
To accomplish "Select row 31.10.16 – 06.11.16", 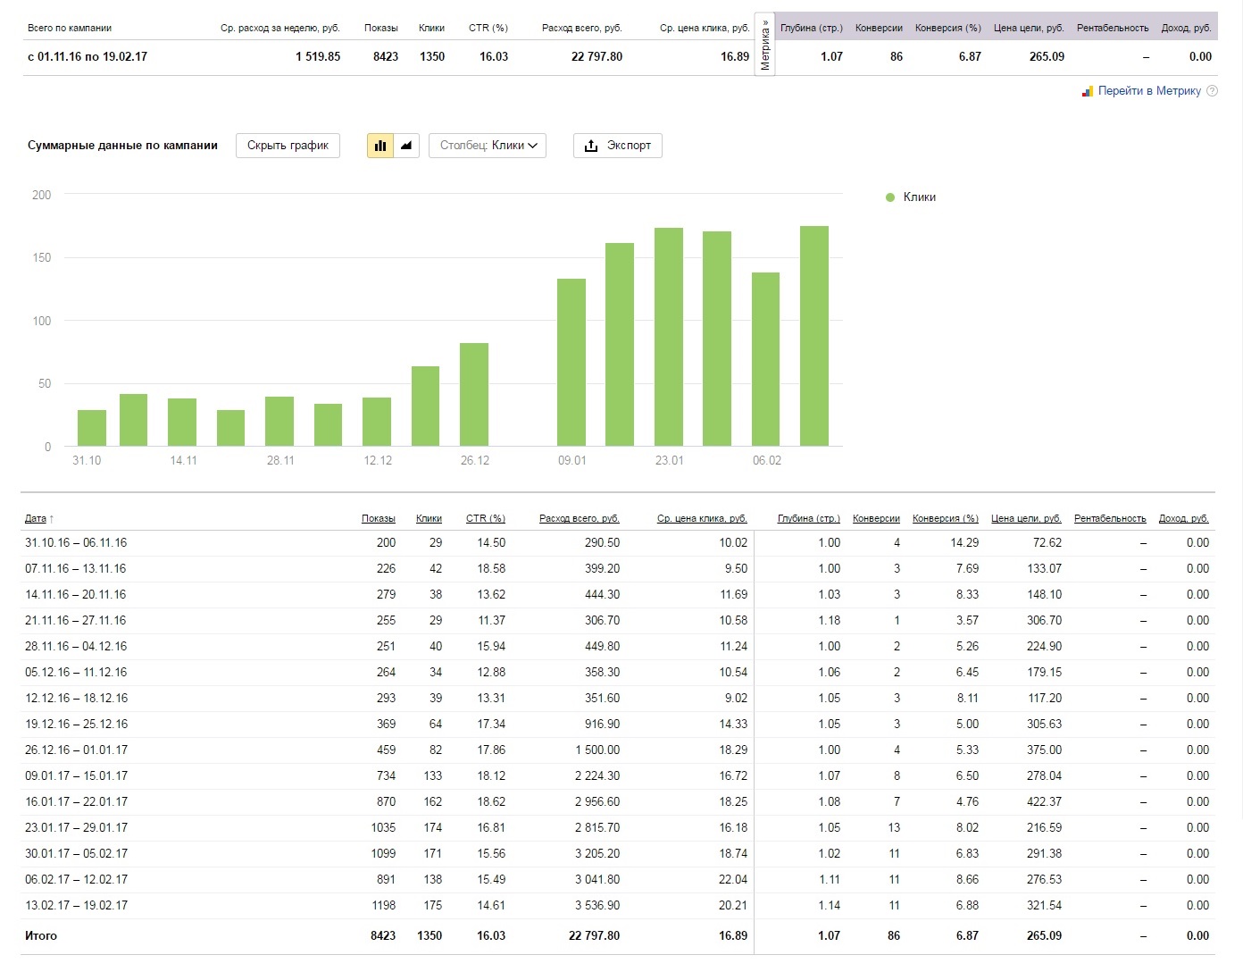I will (x=618, y=543).
